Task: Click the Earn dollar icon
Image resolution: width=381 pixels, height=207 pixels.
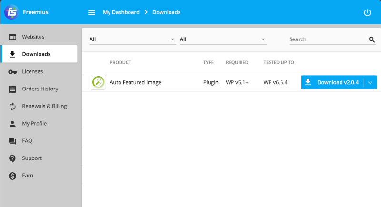Action: tap(12, 176)
